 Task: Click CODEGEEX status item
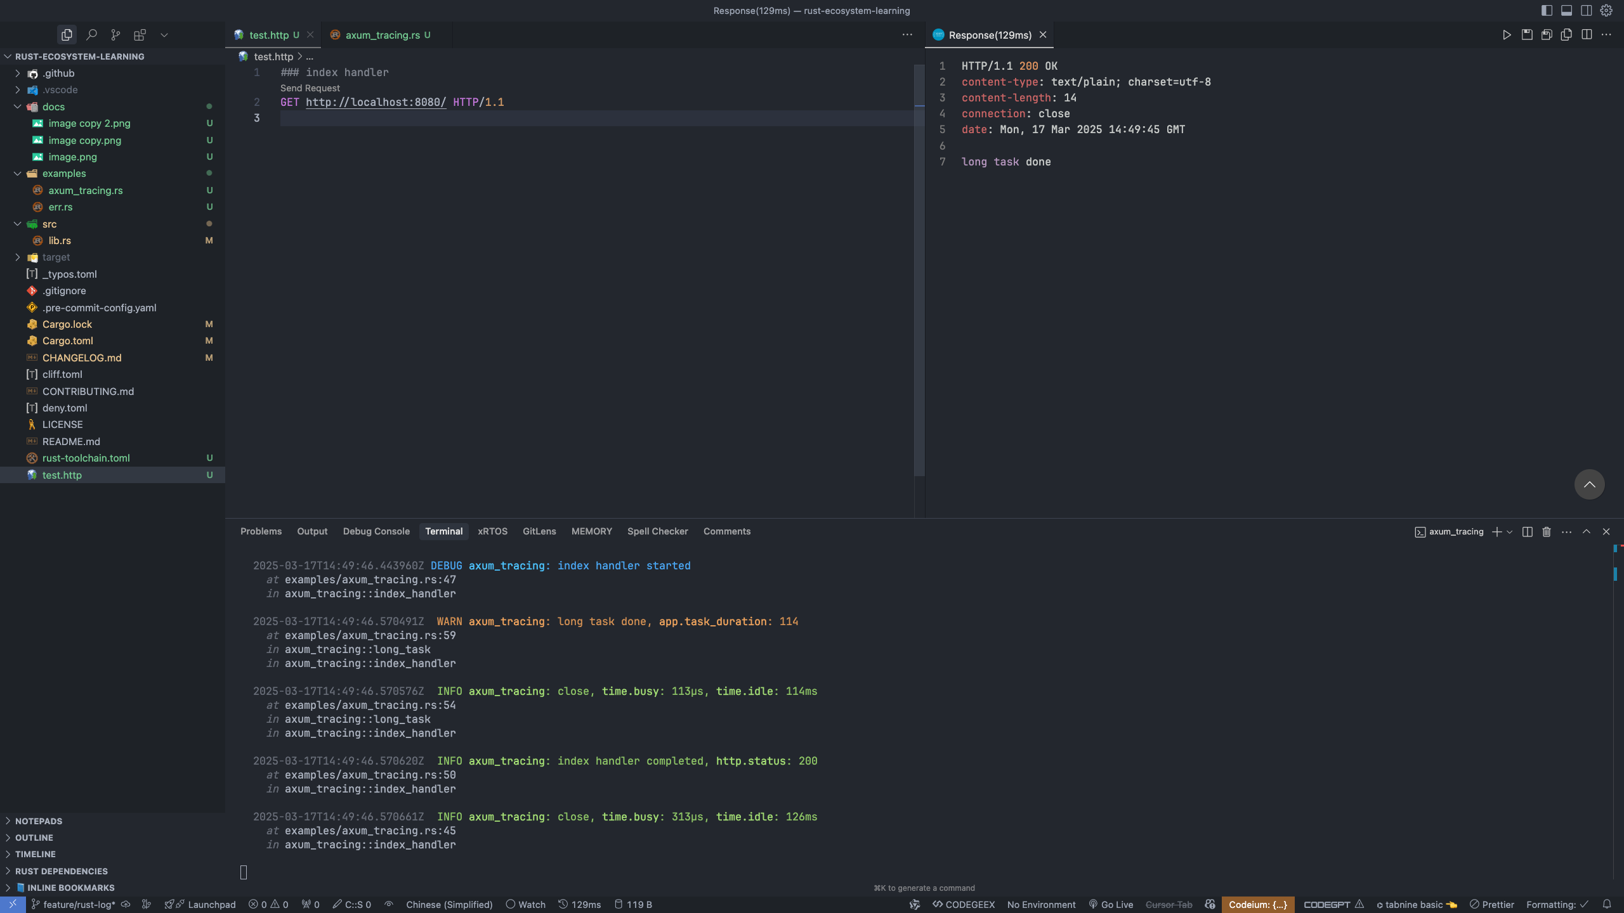[964, 905]
